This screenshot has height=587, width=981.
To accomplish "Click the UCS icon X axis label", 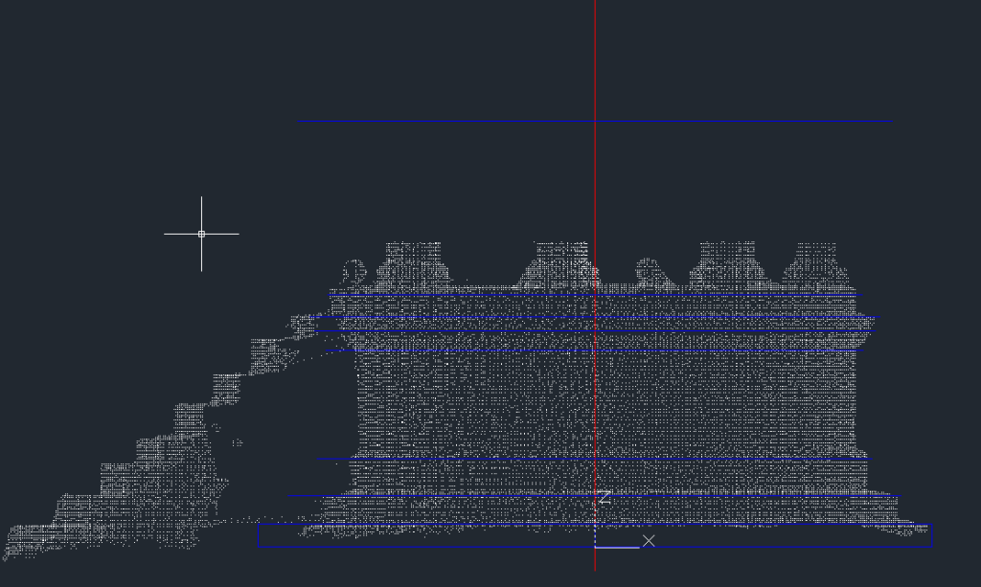I will click(x=649, y=541).
